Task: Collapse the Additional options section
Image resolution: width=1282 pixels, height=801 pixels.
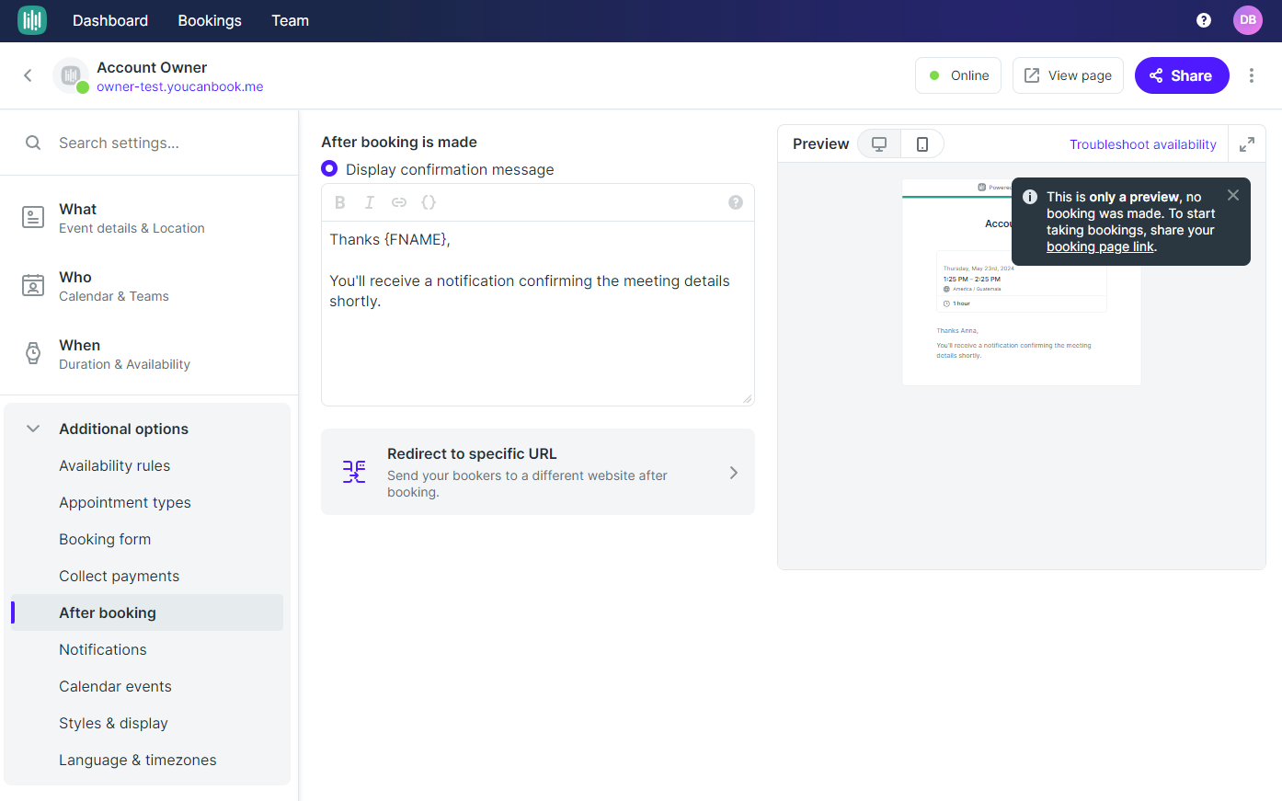Action: coord(33,429)
